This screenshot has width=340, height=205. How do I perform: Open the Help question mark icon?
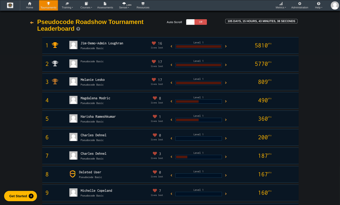click(318, 3)
